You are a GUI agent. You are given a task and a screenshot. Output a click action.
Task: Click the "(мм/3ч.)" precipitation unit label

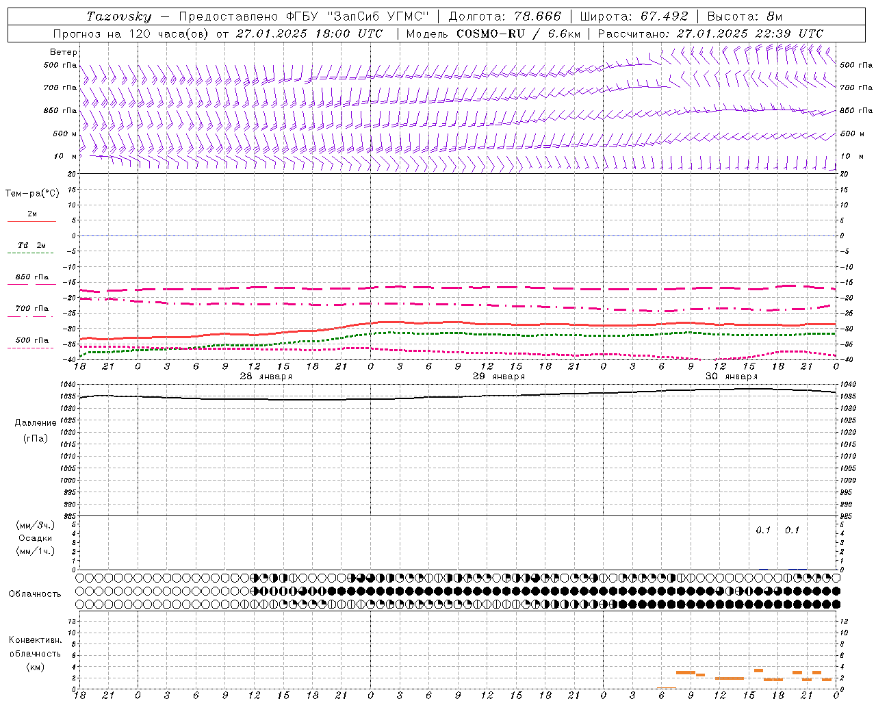[36, 525]
